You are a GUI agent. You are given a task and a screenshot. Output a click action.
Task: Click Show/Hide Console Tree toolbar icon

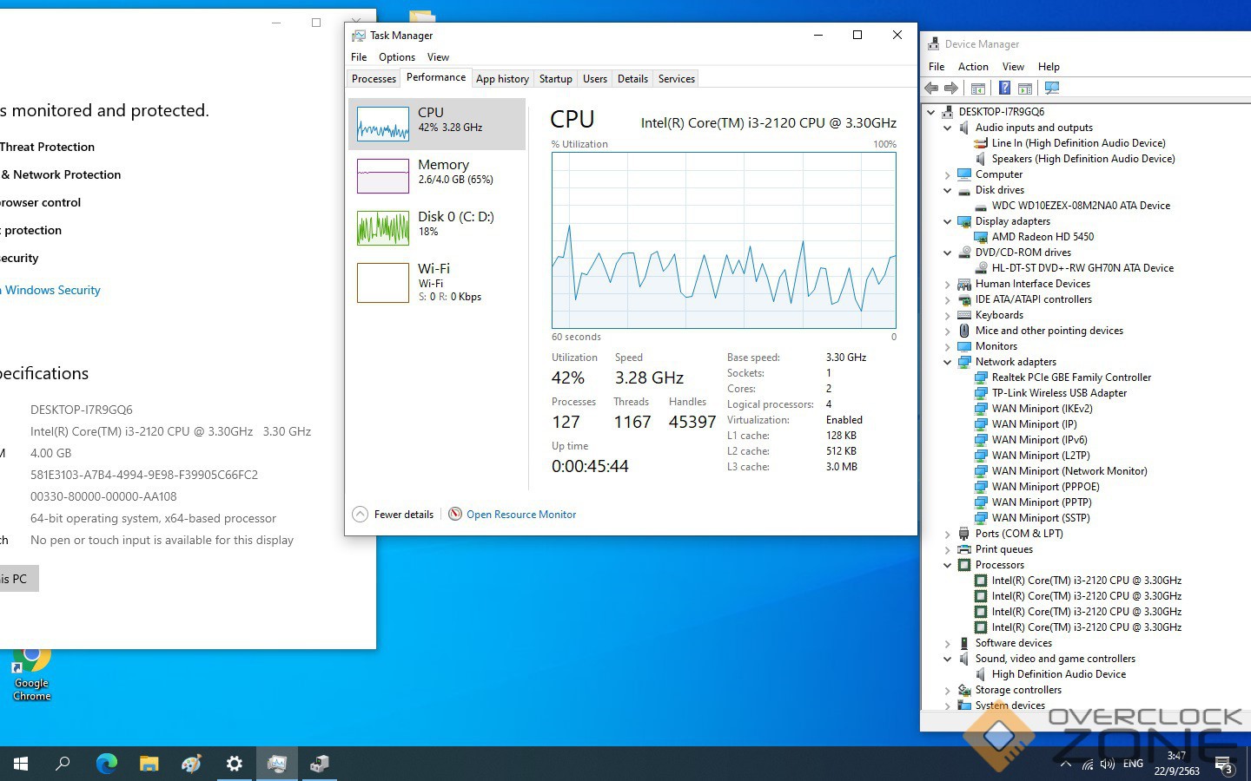coord(977,88)
